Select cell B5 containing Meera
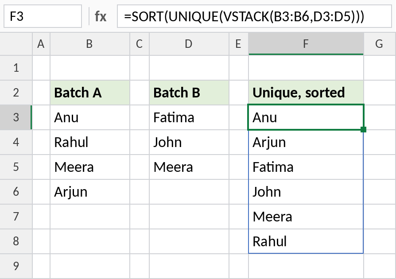 (x=89, y=167)
